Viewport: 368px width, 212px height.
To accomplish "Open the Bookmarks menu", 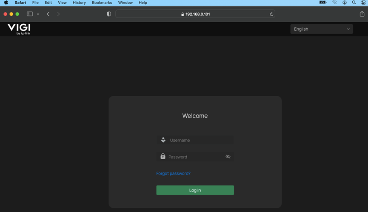I will pos(102,3).
